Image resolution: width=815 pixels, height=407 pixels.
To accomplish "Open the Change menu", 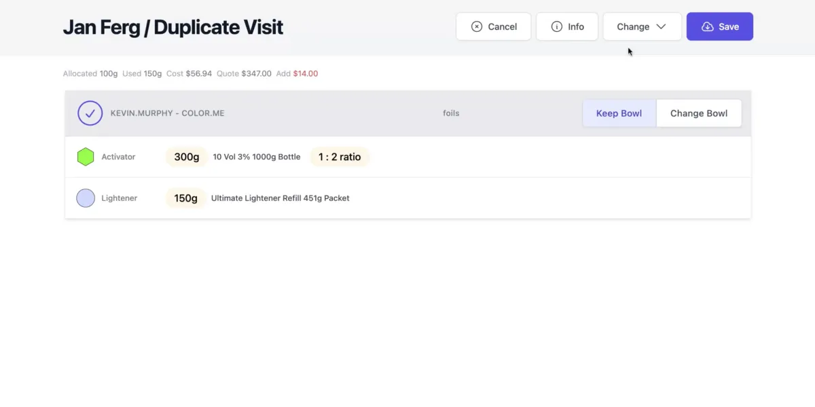I will click(633, 26).
